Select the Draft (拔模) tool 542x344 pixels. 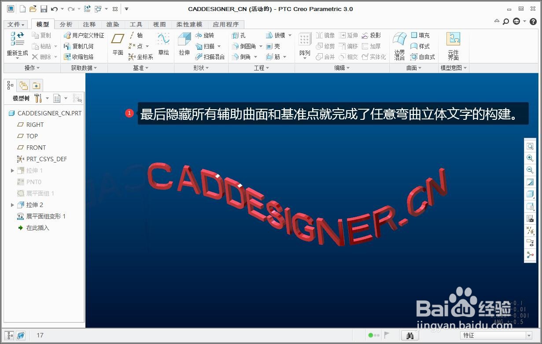tap(275, 35)
